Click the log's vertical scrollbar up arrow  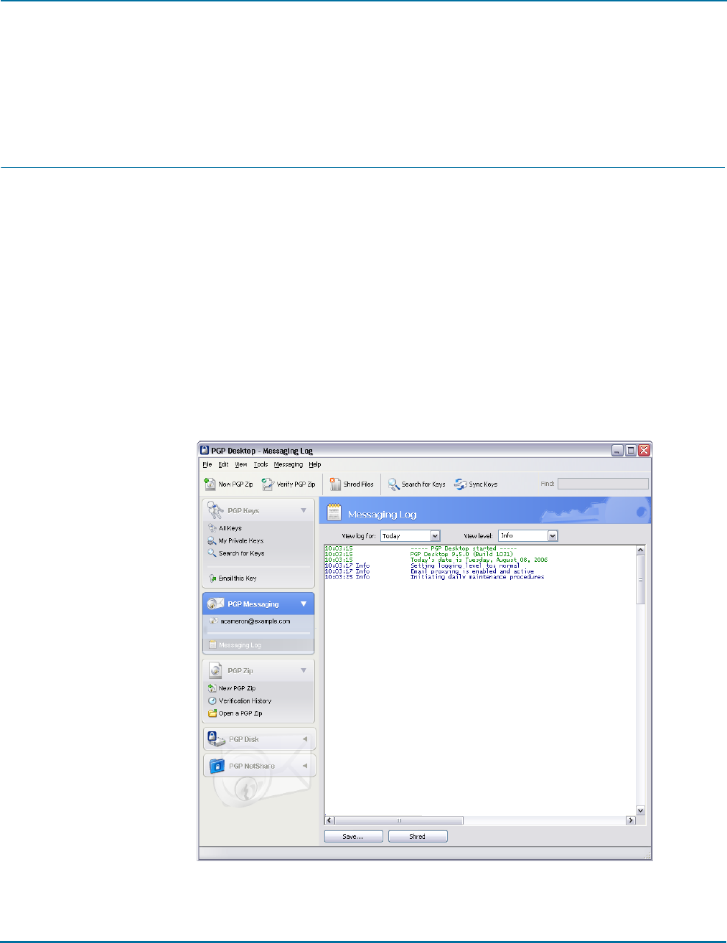[641, 550]
